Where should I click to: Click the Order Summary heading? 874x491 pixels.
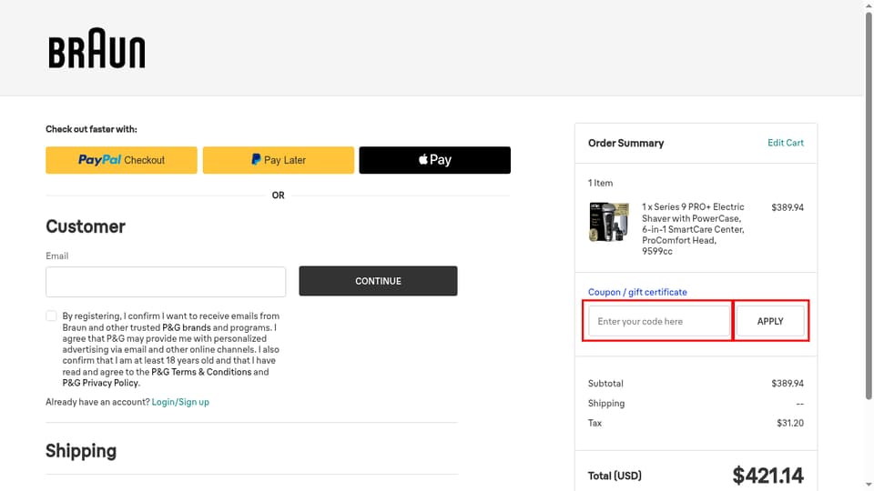(625, 143)
